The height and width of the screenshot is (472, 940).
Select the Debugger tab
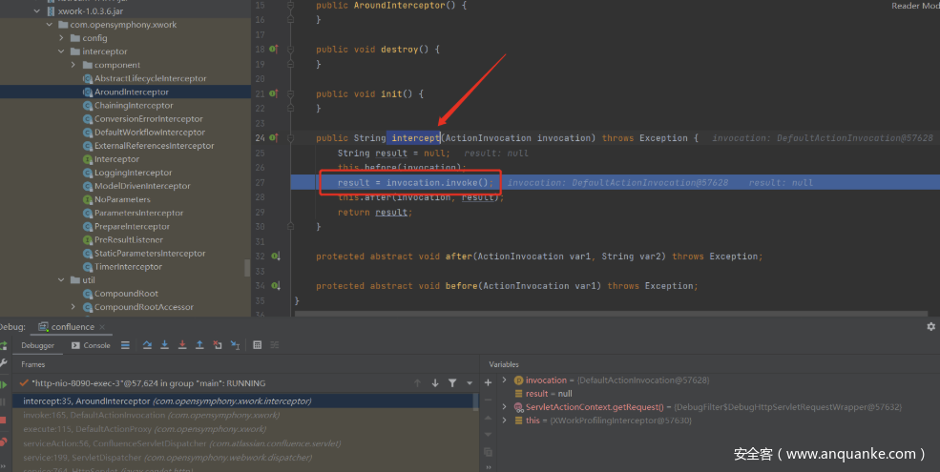38,345
